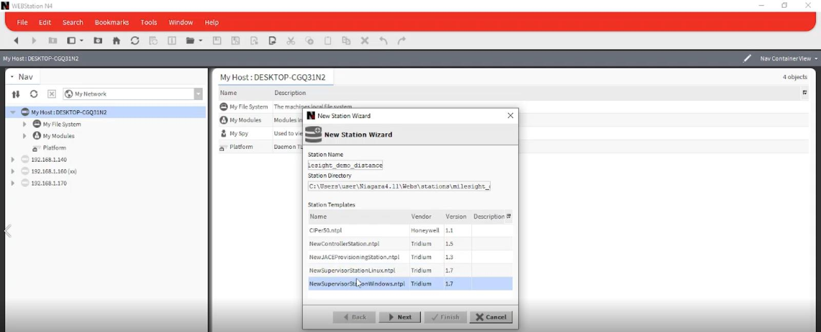The image size is (821, 332).
Task: Click the Station Directory field
Action: click(x=399, y=186)
